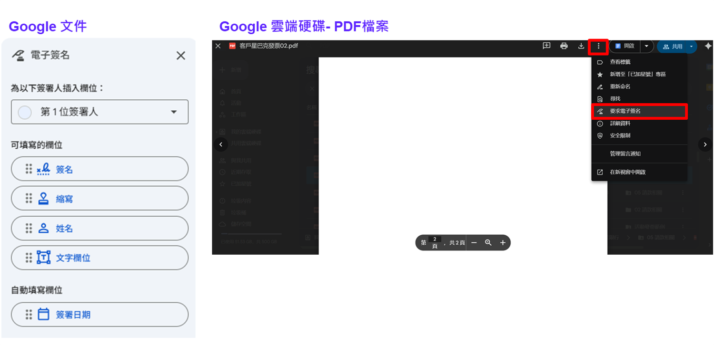Click the Google 文件 heading
The height and width of the screenshot is (345, 714).
click(x=48, y=26)
